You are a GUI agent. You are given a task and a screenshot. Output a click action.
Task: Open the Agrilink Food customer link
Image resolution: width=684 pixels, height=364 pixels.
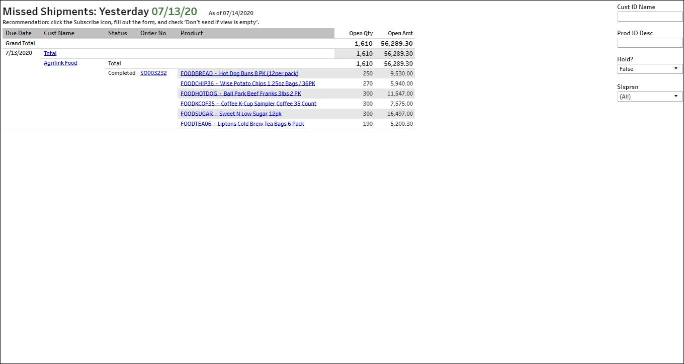point(60,63)
